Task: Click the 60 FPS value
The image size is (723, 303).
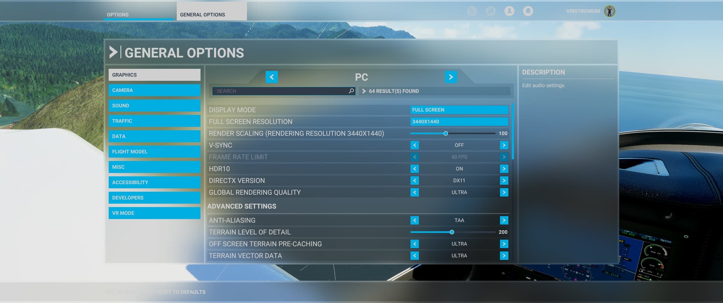Action: point(459,157)
